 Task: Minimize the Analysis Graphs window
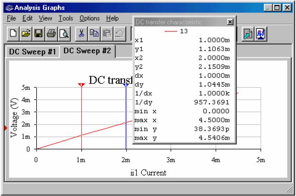[x=268, y=8]
